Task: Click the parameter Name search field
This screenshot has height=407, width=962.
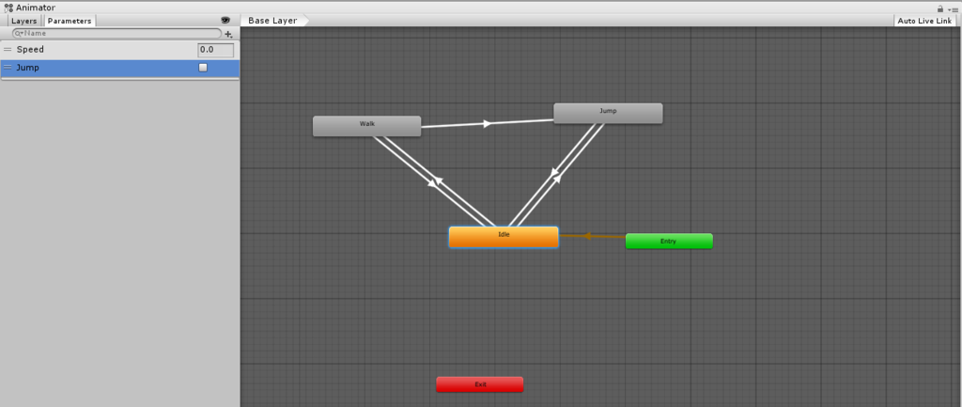Action: click(117, 33)
